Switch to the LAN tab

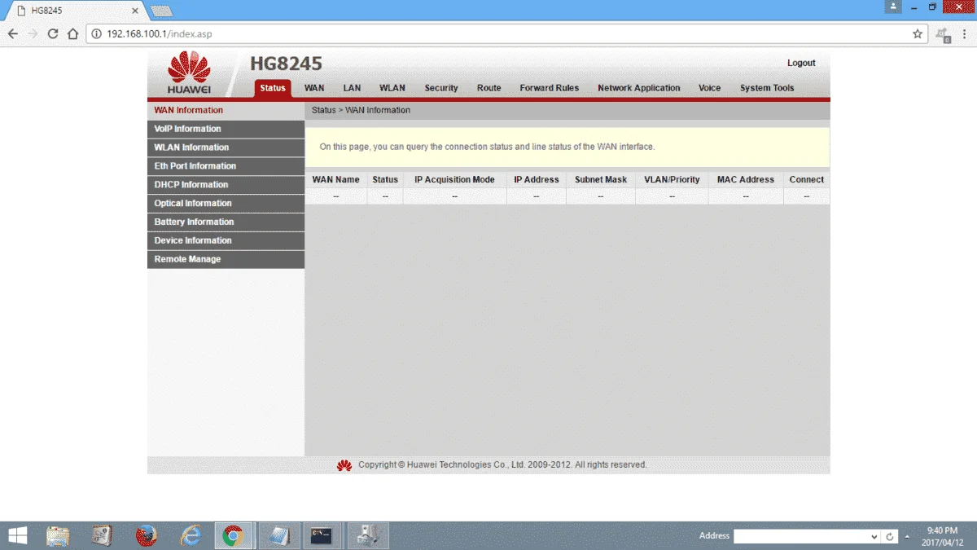click(x=352, y=88)
